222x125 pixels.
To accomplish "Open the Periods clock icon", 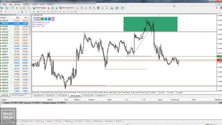I will (x=117, y=8).
